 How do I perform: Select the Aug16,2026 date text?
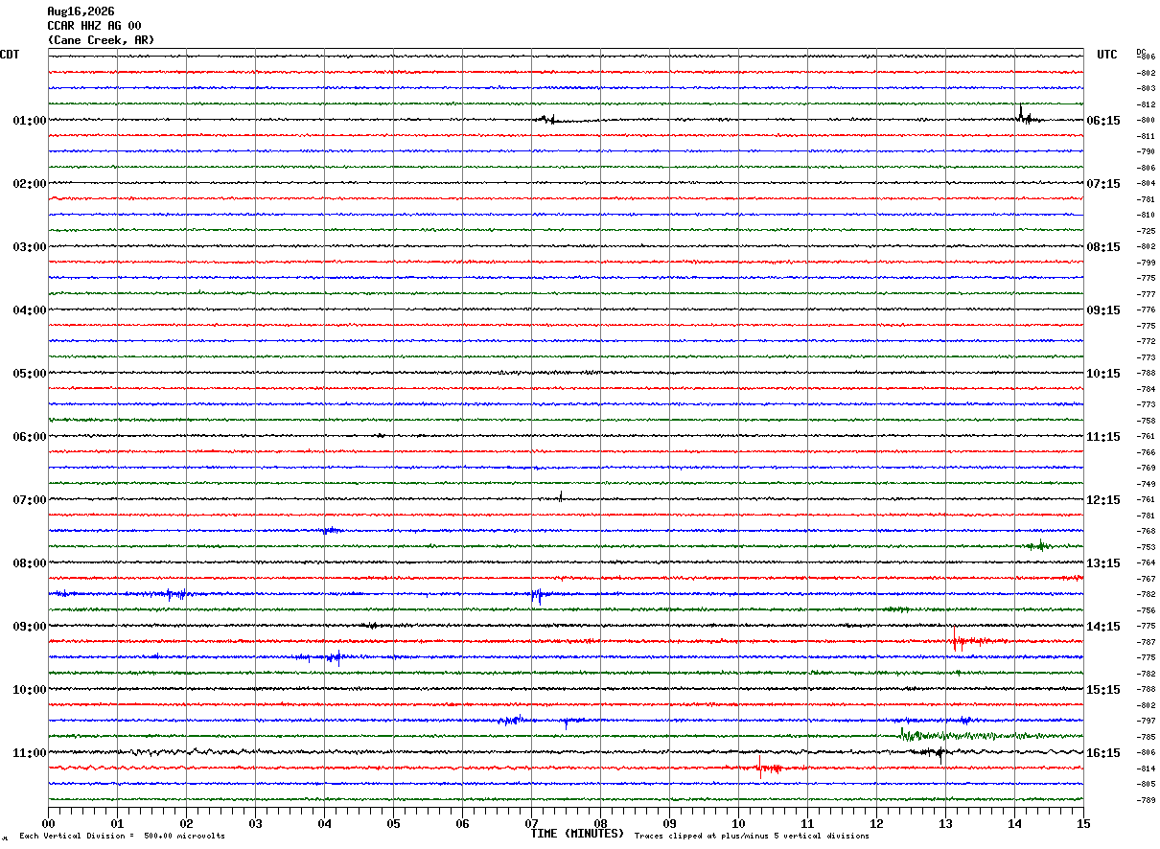(x=81, y=11)
